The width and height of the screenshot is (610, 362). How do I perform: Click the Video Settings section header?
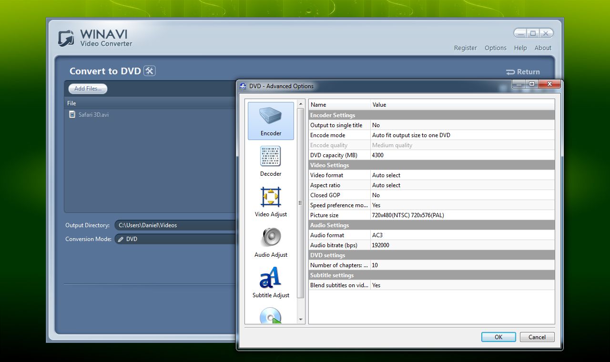tap(432, 165)
